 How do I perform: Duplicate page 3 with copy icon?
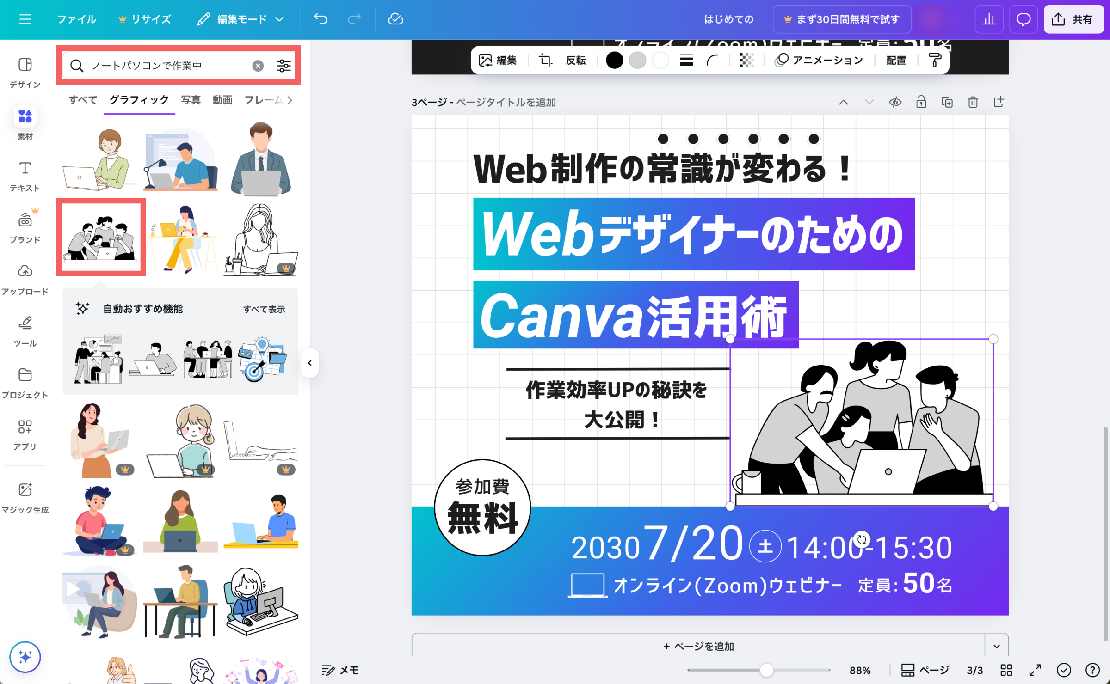coord(947,102)
